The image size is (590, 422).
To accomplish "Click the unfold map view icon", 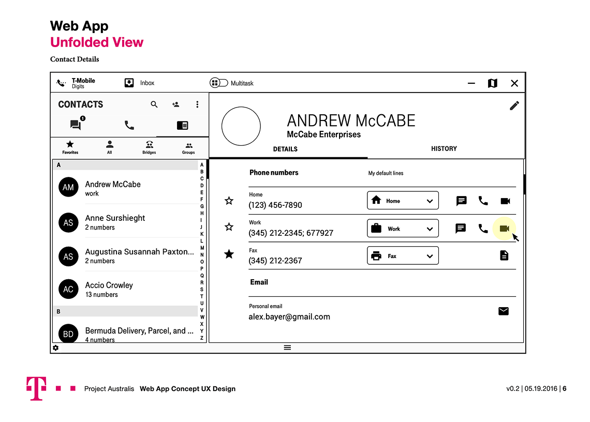I will tap(493, 83).
